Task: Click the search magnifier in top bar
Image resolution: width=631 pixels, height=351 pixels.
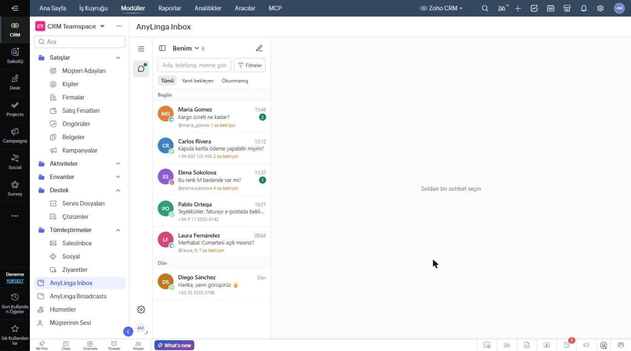Action: pyautogui.click(x=485, y=8)
